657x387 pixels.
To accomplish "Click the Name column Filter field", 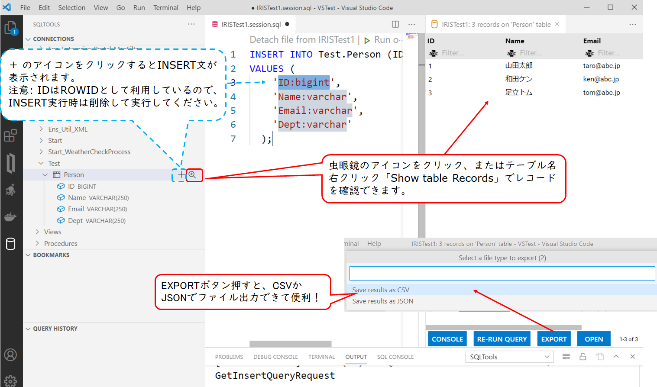I will 531,53.
